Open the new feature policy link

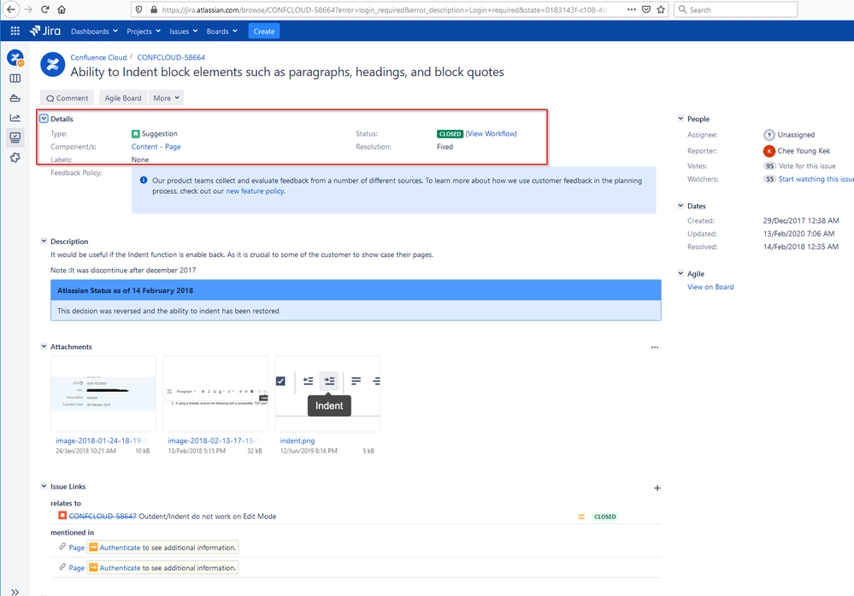pyautogui.click(x=255, y=191)
